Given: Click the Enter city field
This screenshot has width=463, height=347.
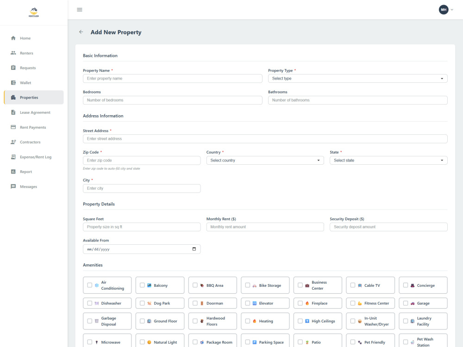Looking at the screenshot, I should [142, 188].
